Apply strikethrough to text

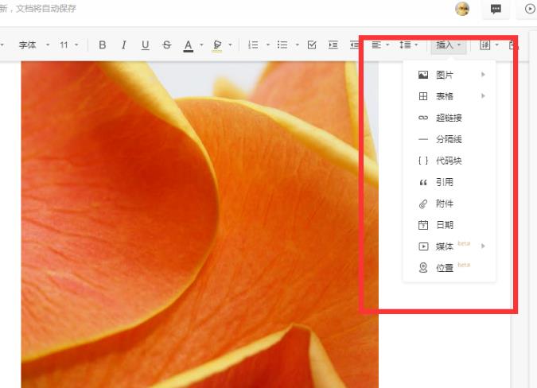coord(166,45)
